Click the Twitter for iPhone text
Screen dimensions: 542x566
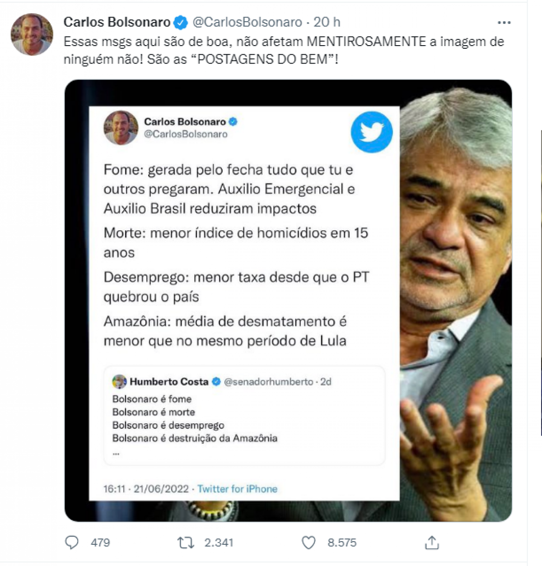pyautogui.click(x=237, y=489)
